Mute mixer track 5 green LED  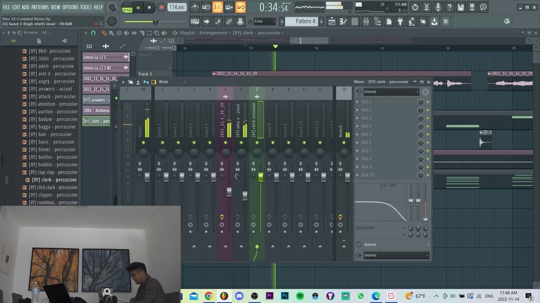coord(225,143)
